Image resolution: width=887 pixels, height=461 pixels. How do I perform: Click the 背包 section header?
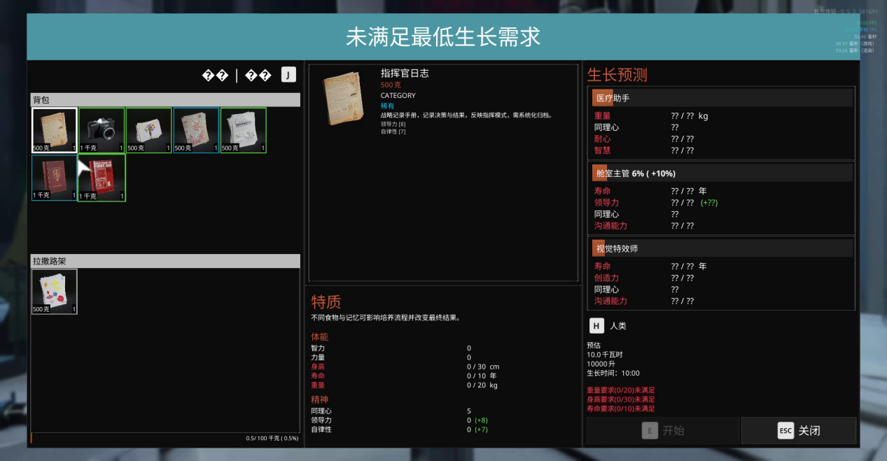pyautogui.click(x=165, y=100)
